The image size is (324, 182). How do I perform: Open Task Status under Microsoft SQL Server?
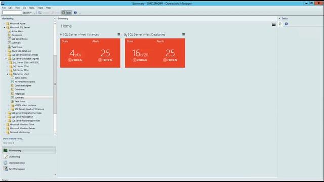click(x=17, y=47)
